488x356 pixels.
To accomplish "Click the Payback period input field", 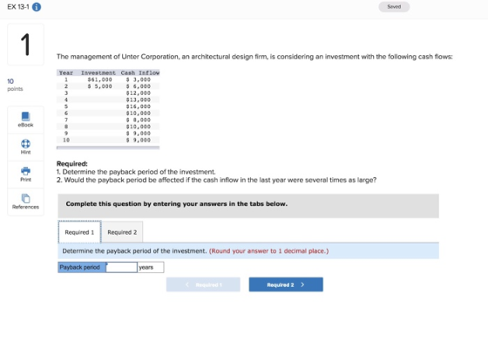I will [x=121, y=267].
